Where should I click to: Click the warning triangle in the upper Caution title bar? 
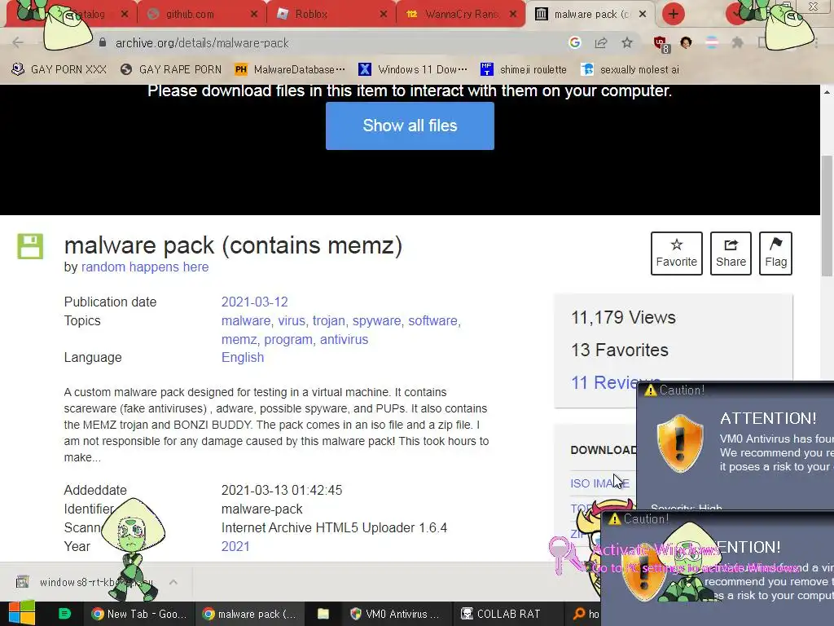pos(650,390)
